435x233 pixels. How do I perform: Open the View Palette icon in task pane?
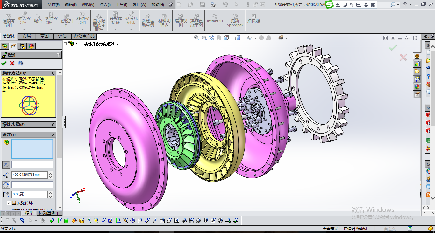[x=417, y=79]
